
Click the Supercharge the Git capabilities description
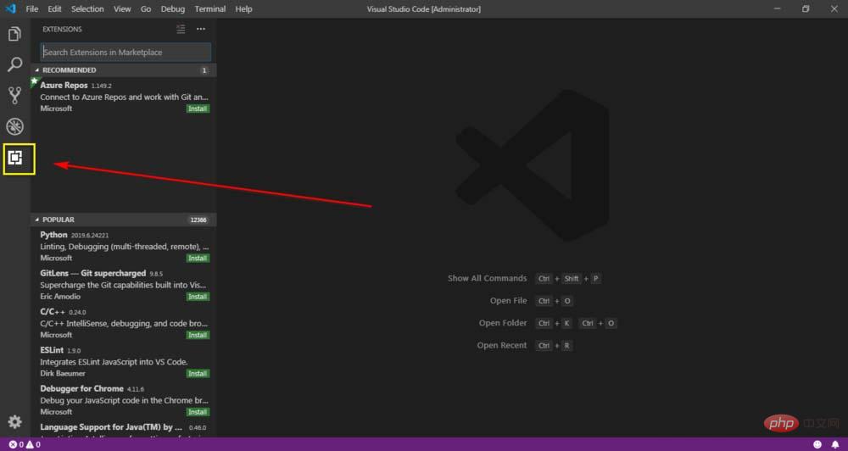(x=123, y=285)
